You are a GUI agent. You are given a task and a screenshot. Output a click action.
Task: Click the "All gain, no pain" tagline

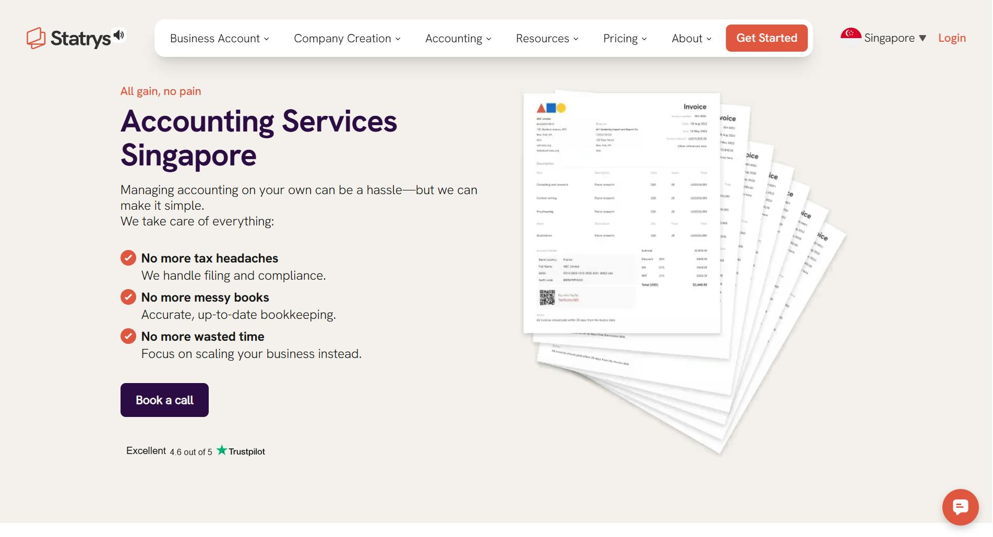click(161, 91)
